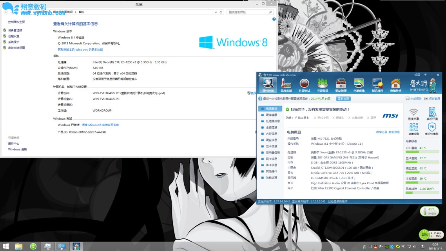
Task: Open 性能测试 performance test in Ludashi
Action: click(305, 85)
